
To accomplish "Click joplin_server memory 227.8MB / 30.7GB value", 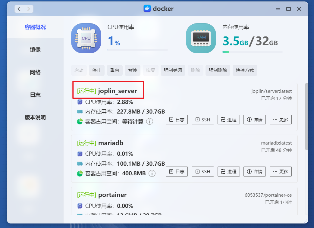I will pos(141,111).
